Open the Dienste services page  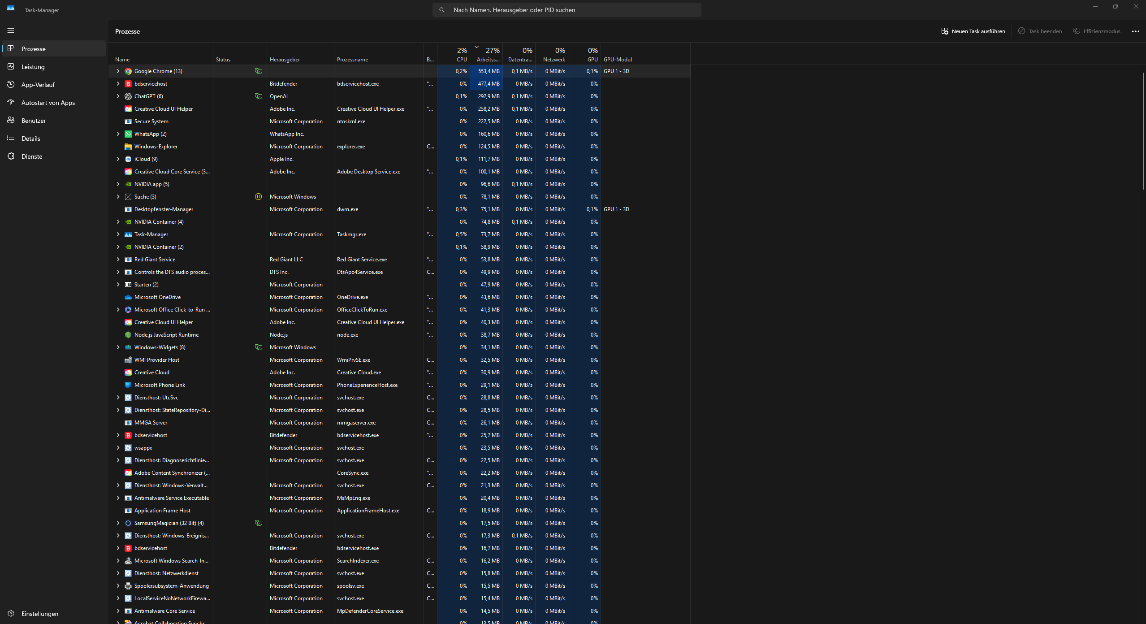click(32, 156)
